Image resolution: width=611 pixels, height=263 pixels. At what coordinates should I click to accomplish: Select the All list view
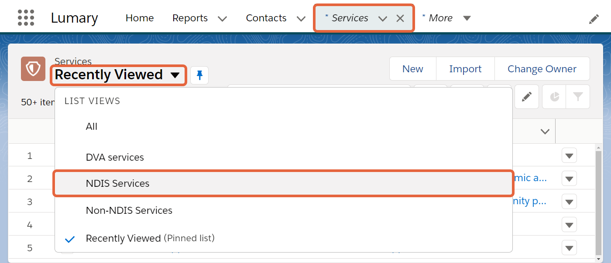(283, 127)
